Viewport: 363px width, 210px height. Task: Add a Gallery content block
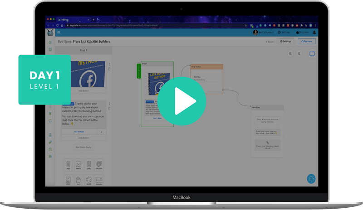(x=99, y=165)
